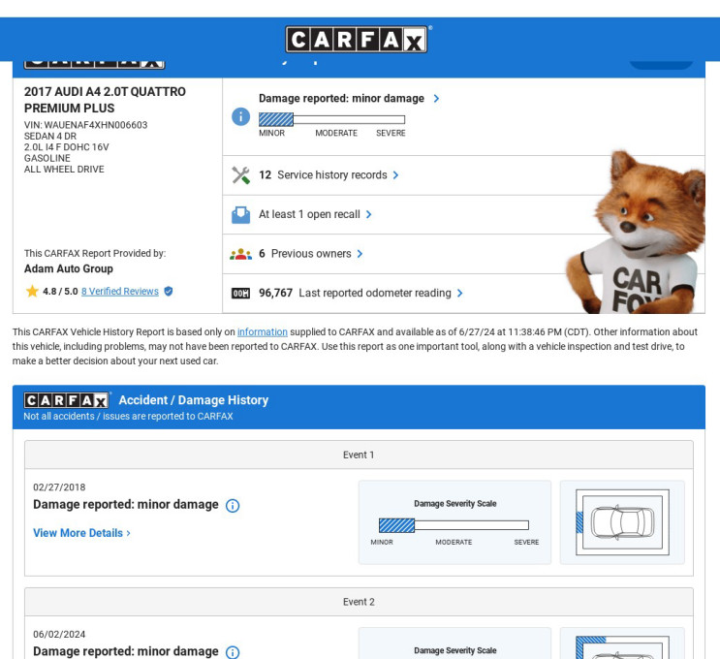Image resolution: width=720 pixels, height=659 pixels.
Task: Click View More Details for Event 1
Action: (81, 533)
